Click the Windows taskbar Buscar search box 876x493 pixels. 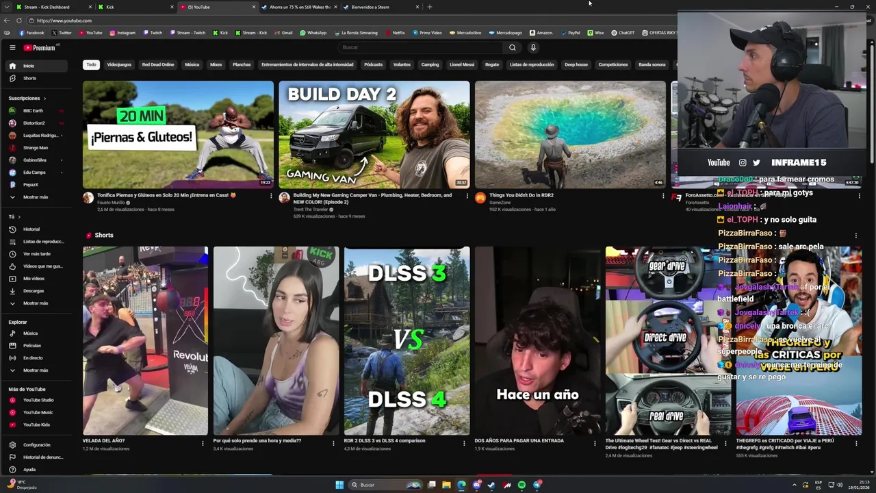[x=385, y=485]
